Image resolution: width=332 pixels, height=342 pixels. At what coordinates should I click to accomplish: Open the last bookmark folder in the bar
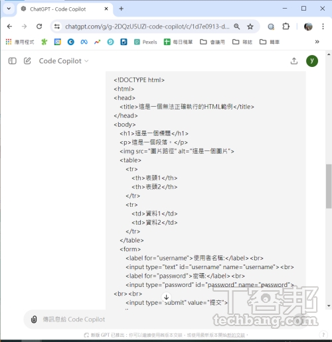click(x=270, y=42)
